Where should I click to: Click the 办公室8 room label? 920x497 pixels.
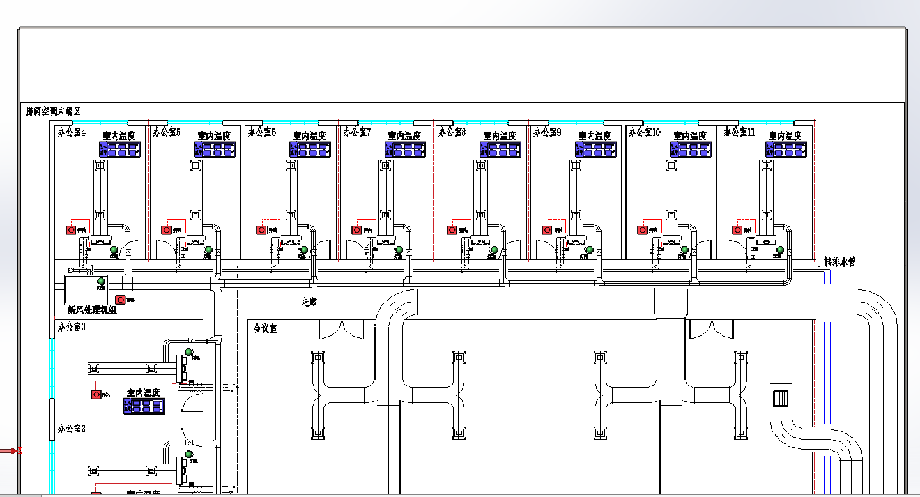(452, 132)
